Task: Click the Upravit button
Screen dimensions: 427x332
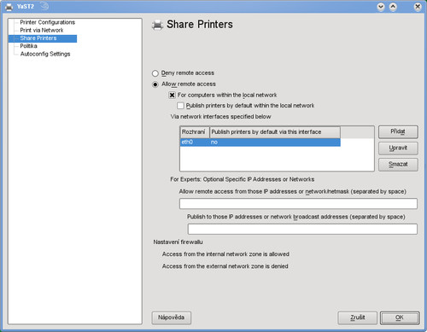Action: [398, 148]
